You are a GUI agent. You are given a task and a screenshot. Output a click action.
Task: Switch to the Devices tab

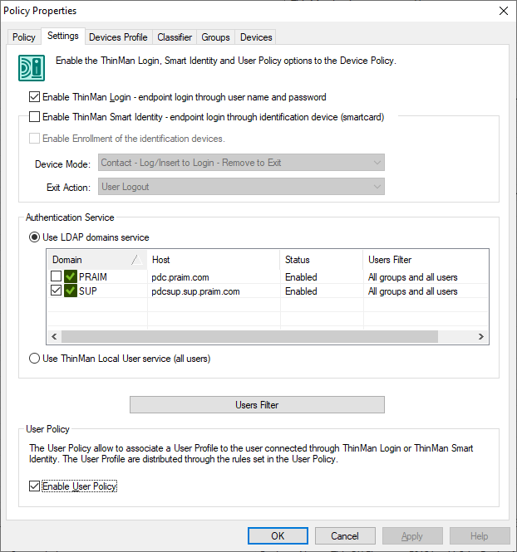(x=256, y=37)
